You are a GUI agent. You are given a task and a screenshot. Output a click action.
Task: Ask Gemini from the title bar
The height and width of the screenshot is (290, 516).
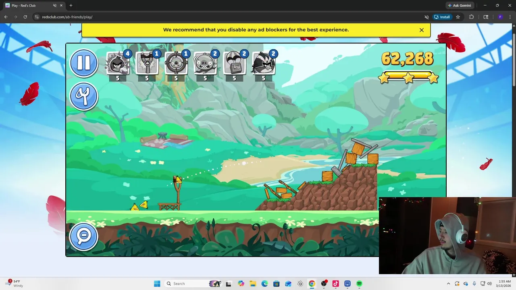pyautogui.click(x=459, y=6)
